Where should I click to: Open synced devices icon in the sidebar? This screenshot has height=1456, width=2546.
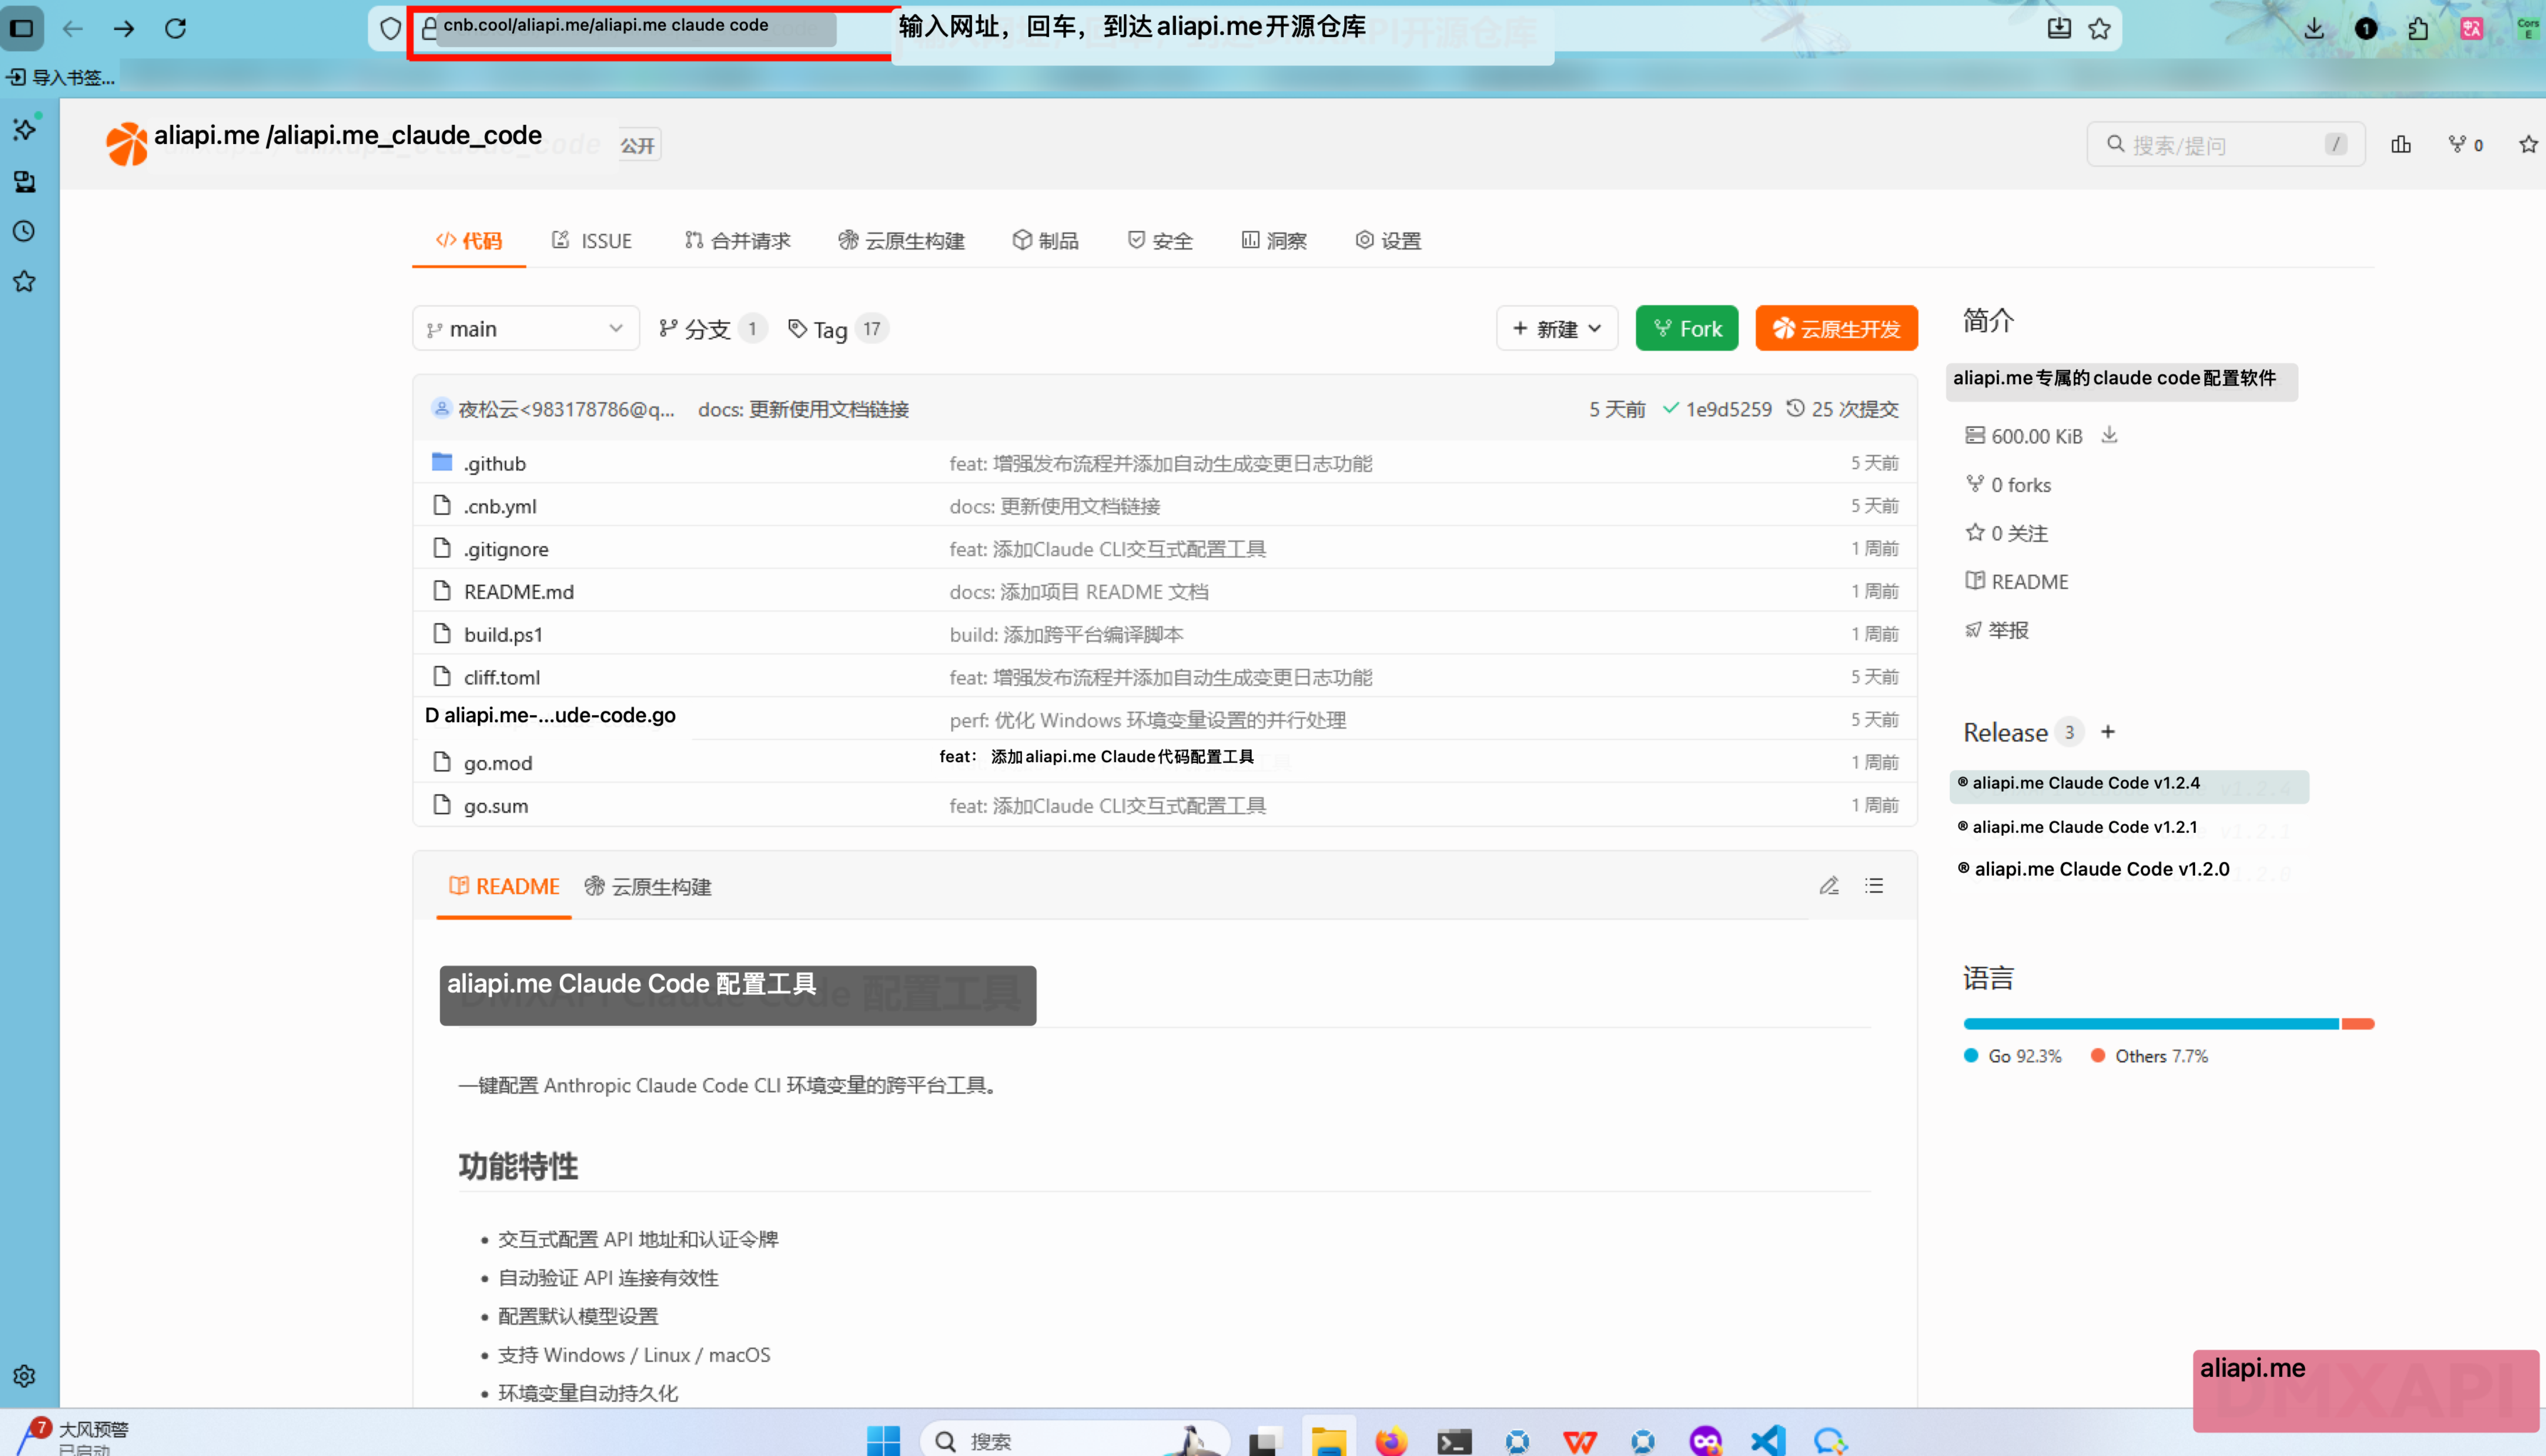click(x=25, y=181)
